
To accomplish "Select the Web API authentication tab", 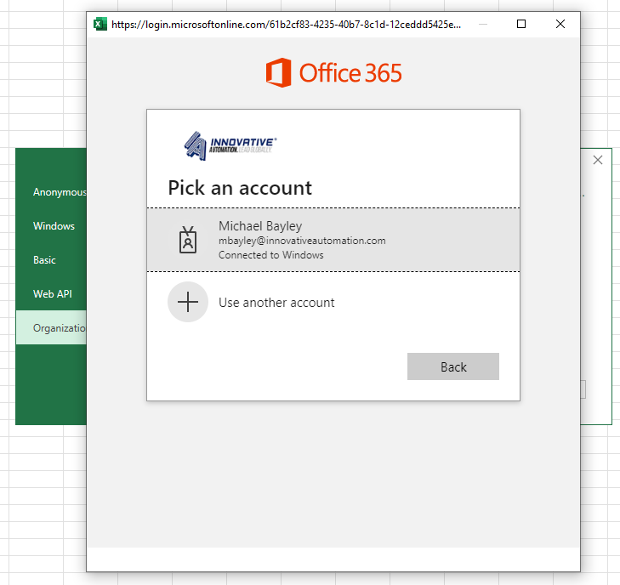I will pos(51,294).
